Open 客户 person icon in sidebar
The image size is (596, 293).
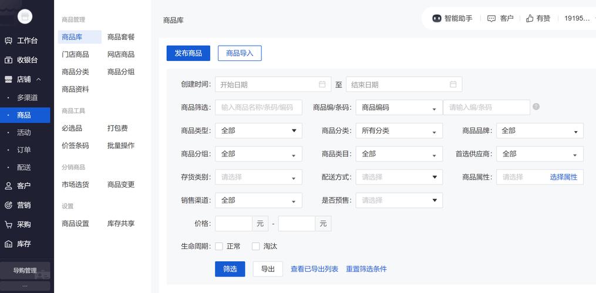[x=8, y=186]
